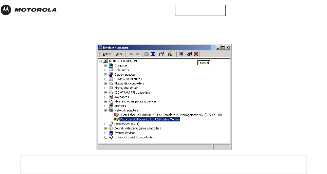The height and width of the screenshot is (174, 327).
Task: Click the 3Com EtherLink adapter icon
Action: click(116, 115)
